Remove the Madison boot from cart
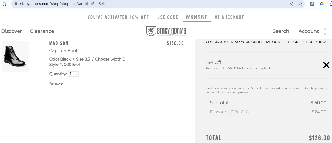The width and height of the screenshot is (332, 143). [56, 83]
